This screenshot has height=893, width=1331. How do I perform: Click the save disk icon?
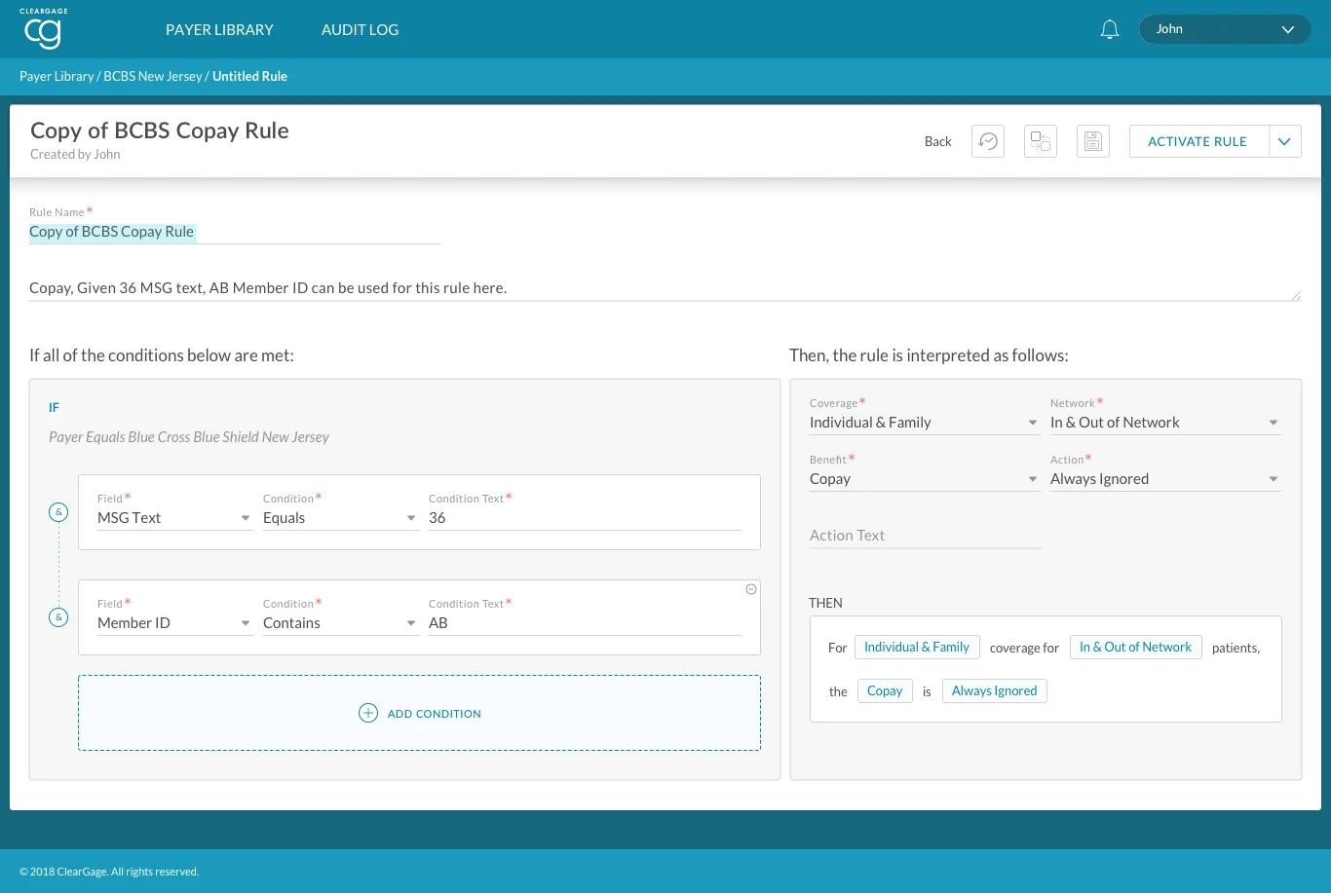tap(1093, 141)
